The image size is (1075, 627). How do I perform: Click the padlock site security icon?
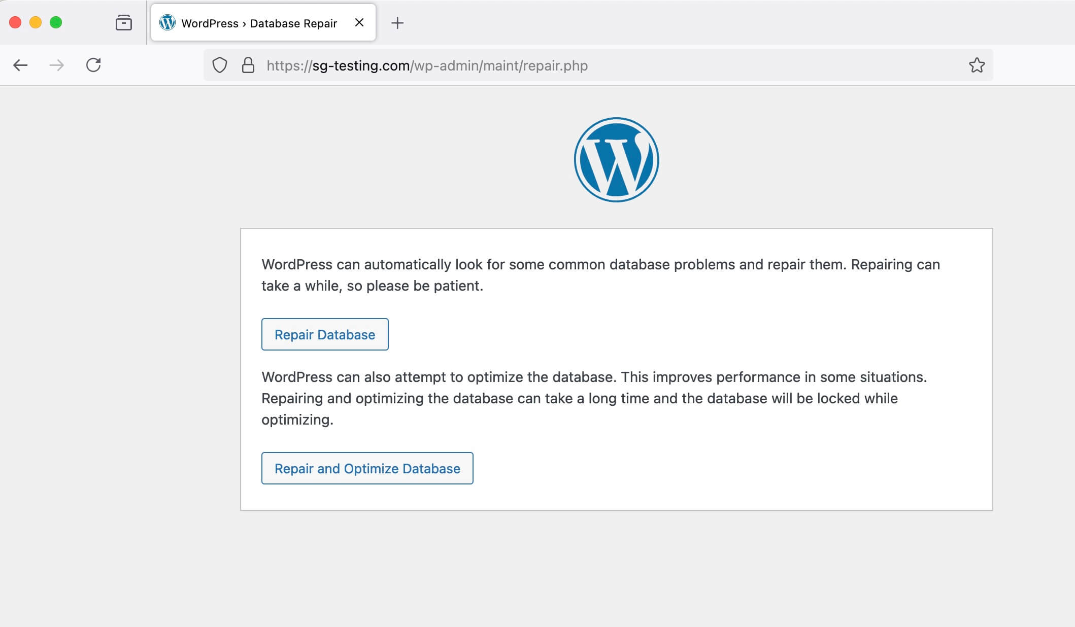(248, 65)
